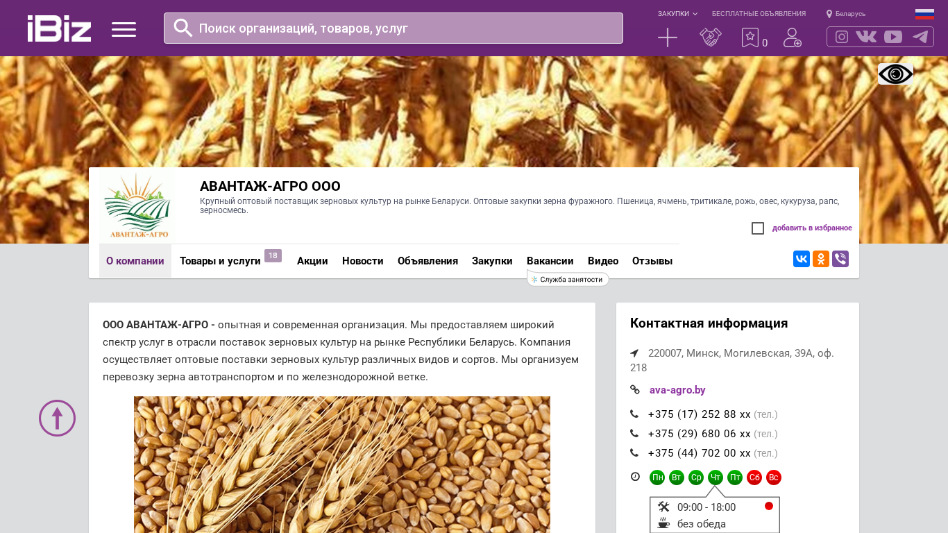Open the Вакансии tab
Image resolution: width=948 pixels, height=533 pixels.
(x=550, y=261)
